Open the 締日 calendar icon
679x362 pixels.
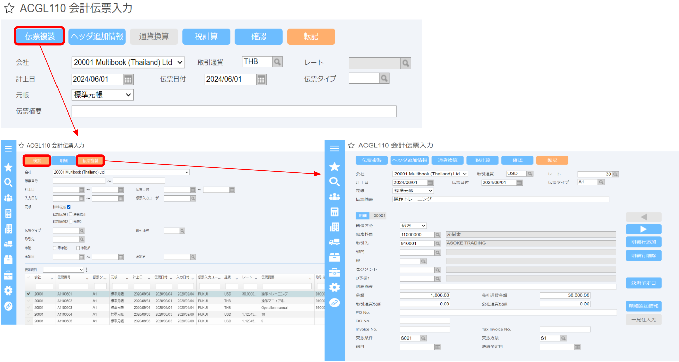[437, 347]
